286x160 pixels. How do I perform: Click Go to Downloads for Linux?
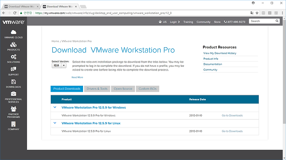(x=232, y=131)
